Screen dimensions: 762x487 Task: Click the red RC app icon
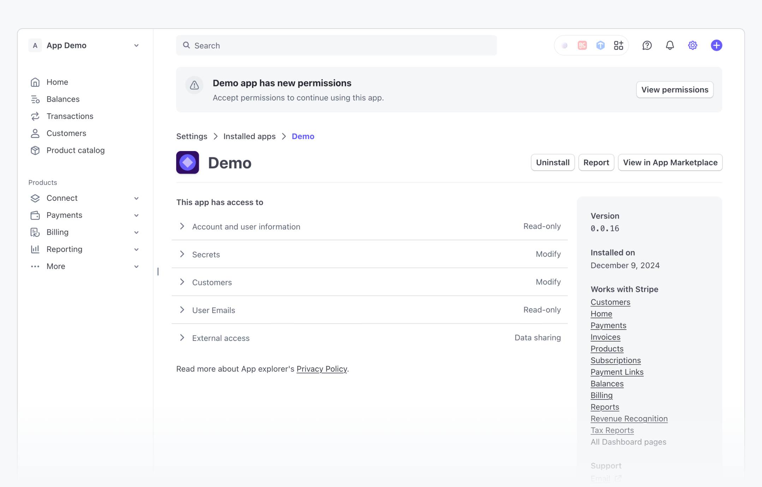coord(582,46)
